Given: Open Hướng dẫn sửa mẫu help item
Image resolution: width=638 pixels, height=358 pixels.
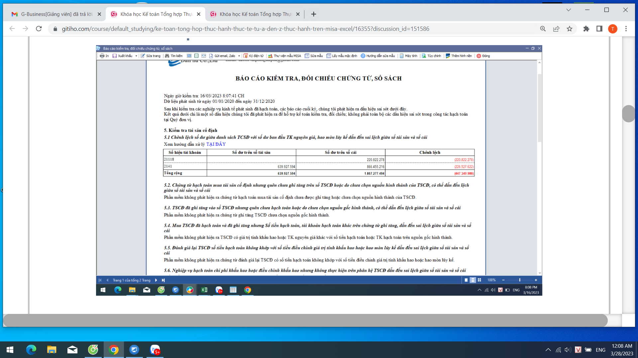Looking at the screenshot, I should coord(378,56).
